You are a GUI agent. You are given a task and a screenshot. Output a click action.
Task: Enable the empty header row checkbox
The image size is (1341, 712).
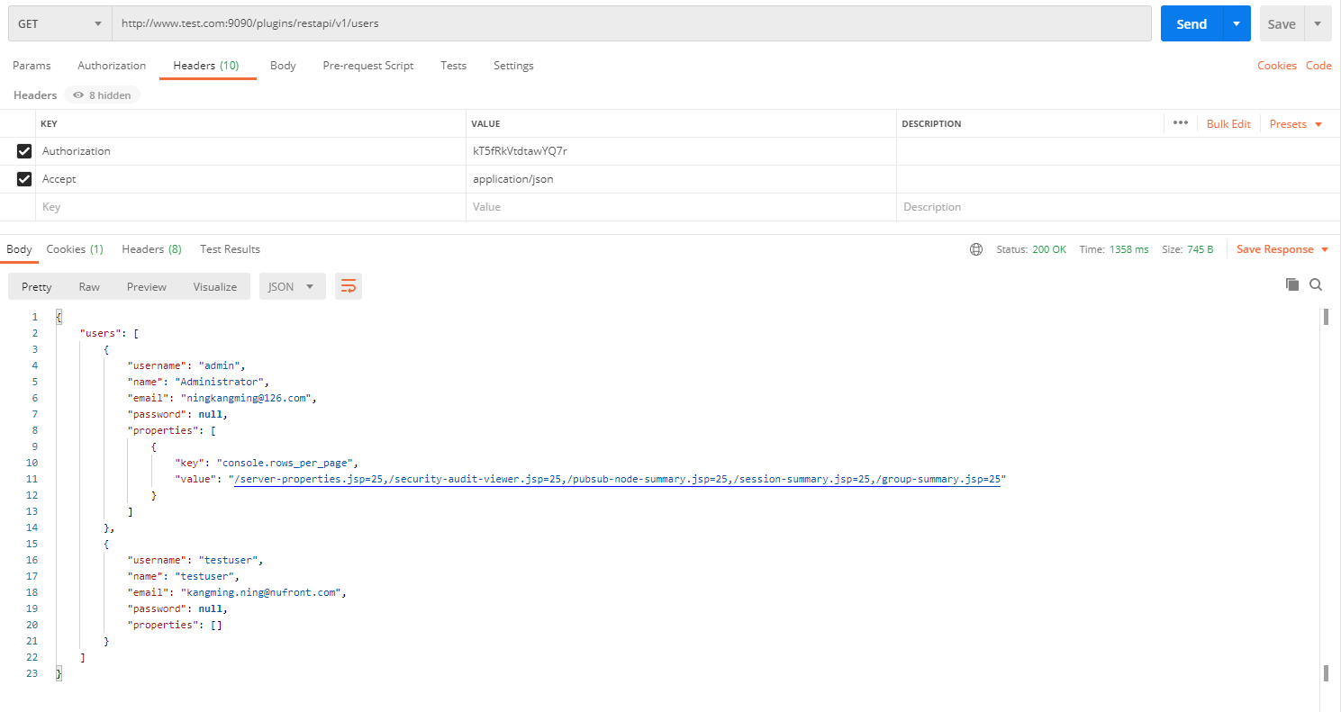(x=23, y=206)
